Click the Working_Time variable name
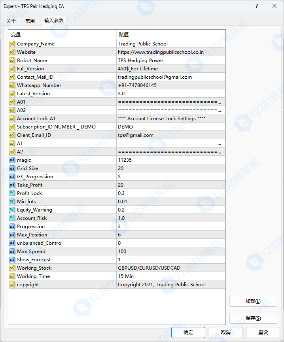This screenshot has height=342, width=284. coord(33,276)
